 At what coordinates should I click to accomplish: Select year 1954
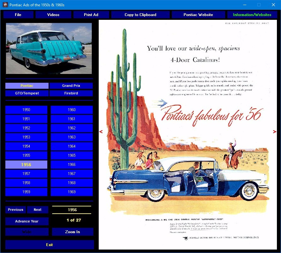coord(26,146)
